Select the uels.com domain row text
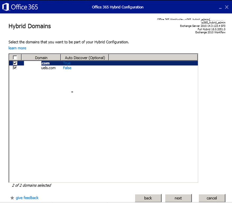 (48, 68)
